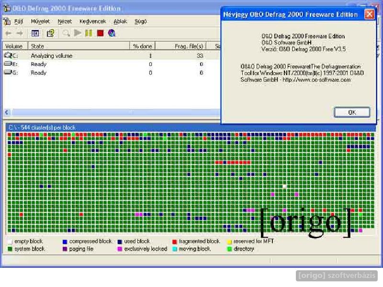Click the red fragmented block legend swatch
This screenshot has width=383, height=287.
174,242
